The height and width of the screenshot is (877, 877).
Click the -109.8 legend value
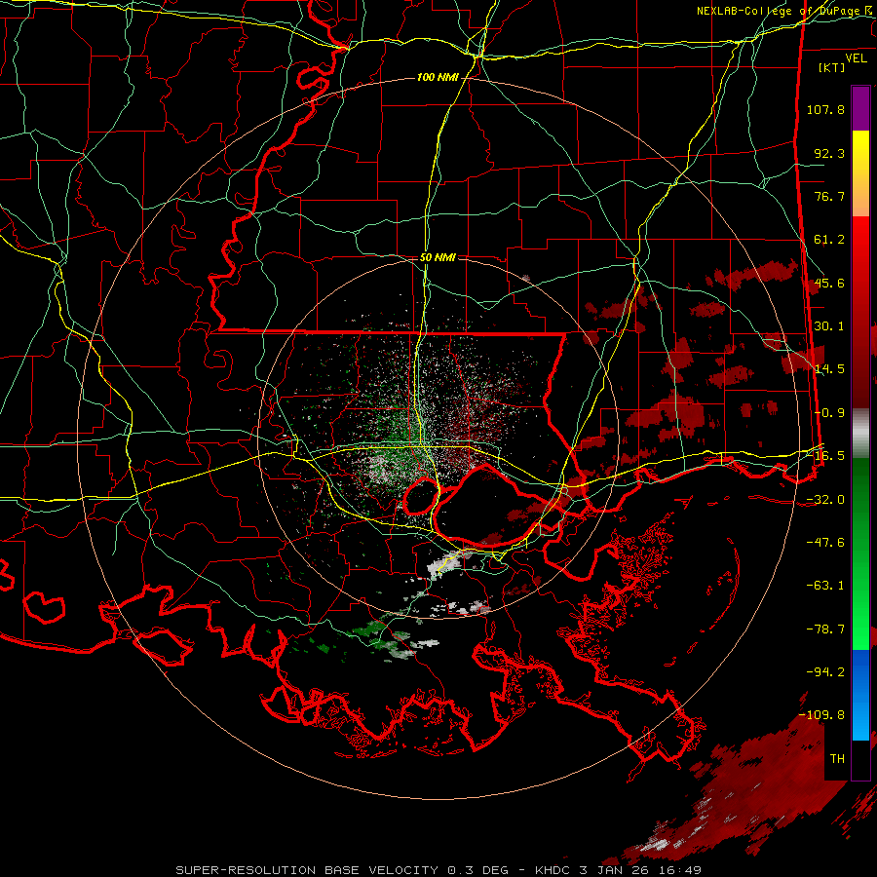pos(821,715)
